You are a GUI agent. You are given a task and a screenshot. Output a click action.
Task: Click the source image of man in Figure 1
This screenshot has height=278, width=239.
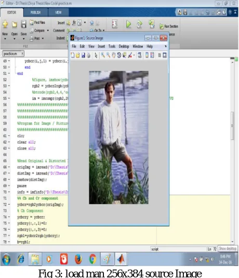tap(118, 137)
